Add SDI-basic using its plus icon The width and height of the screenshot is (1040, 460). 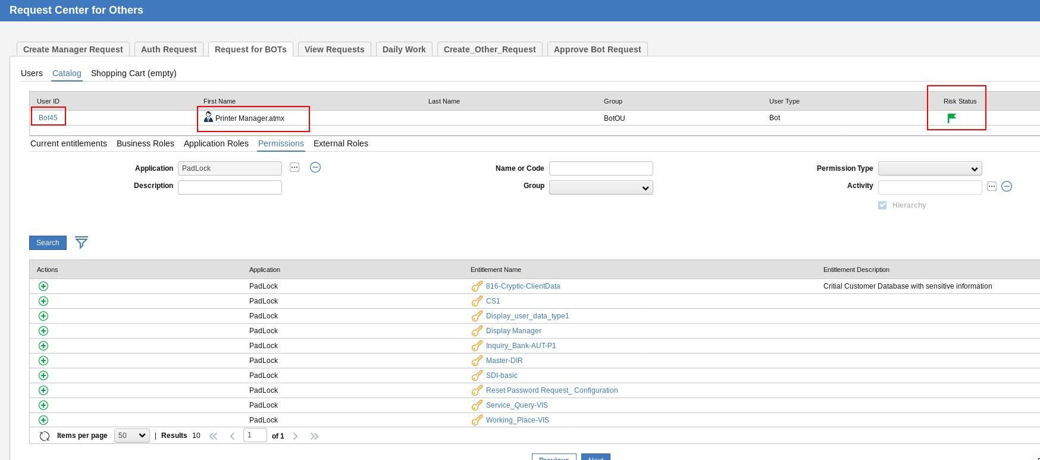pos(43,375)
